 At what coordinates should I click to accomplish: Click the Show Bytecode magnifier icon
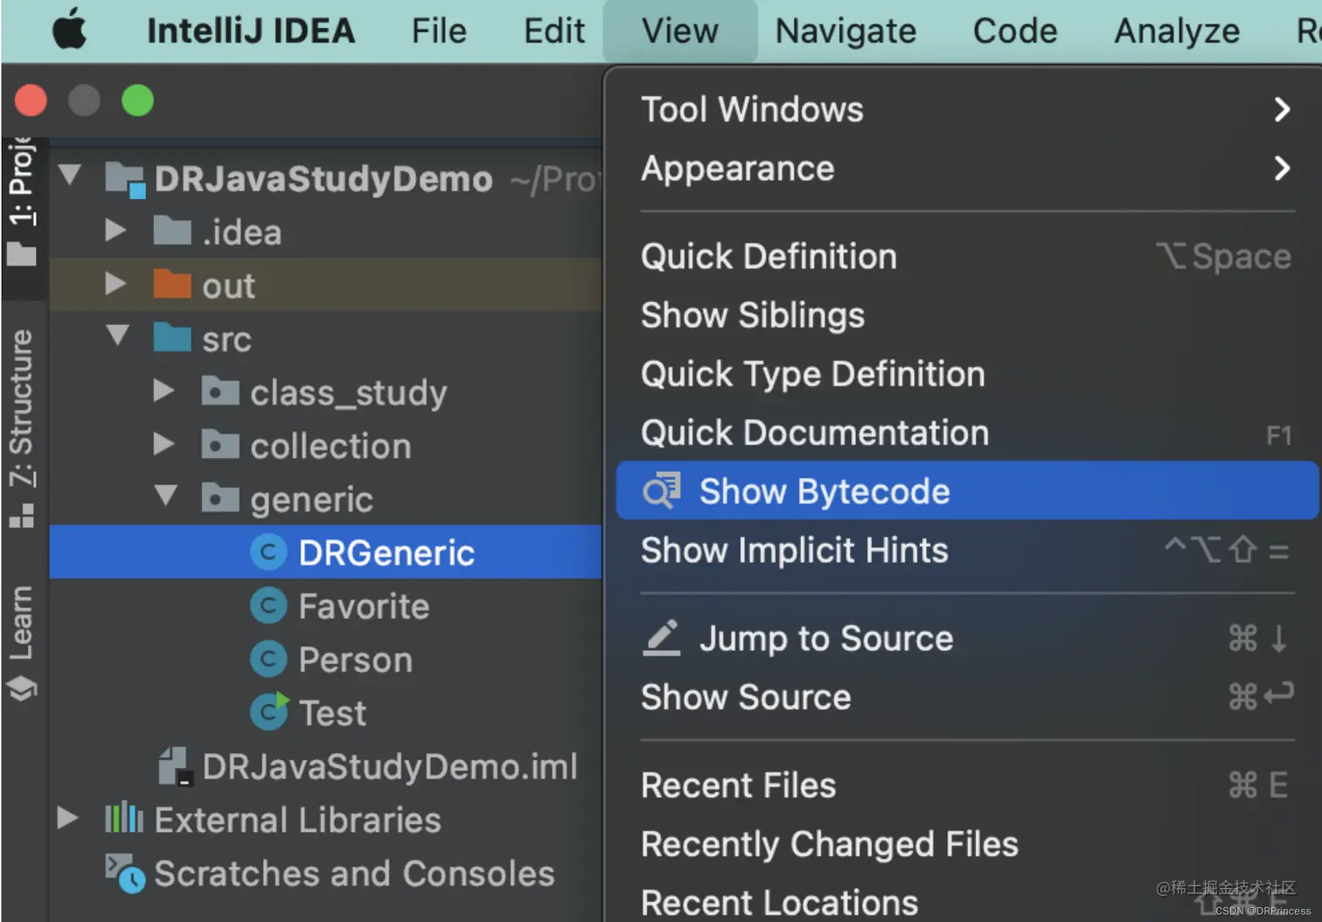coord(662,491)
